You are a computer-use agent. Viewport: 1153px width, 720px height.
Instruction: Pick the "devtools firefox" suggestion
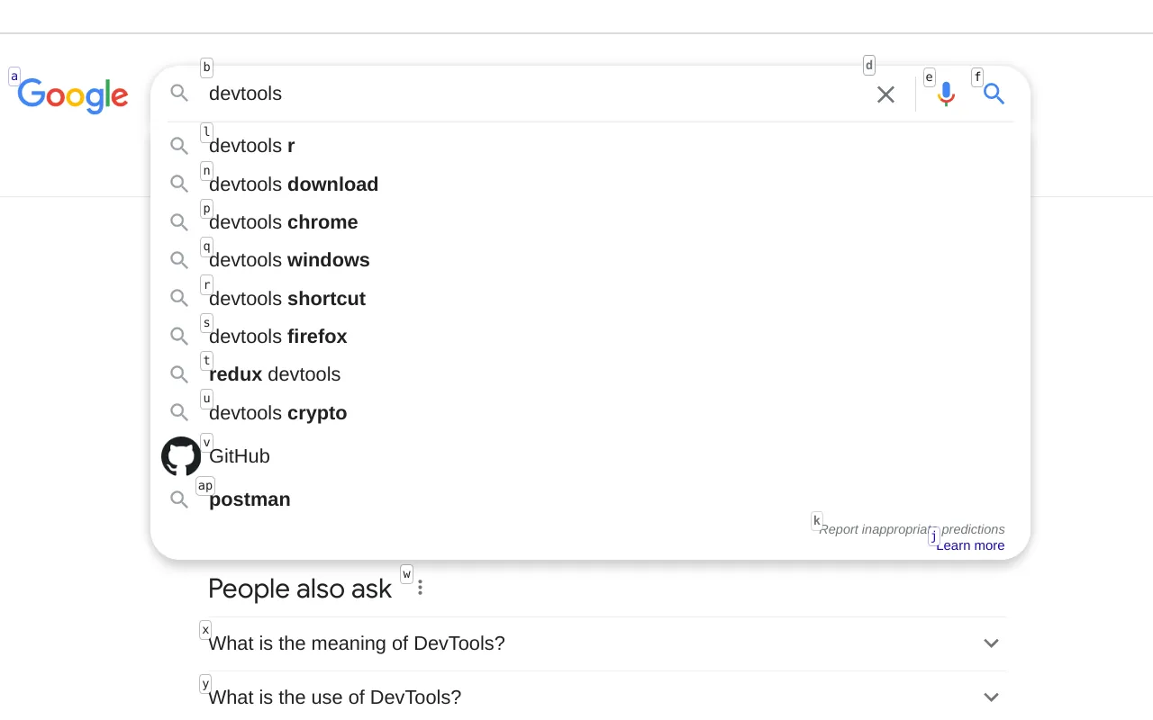click(x=278, y=337)
